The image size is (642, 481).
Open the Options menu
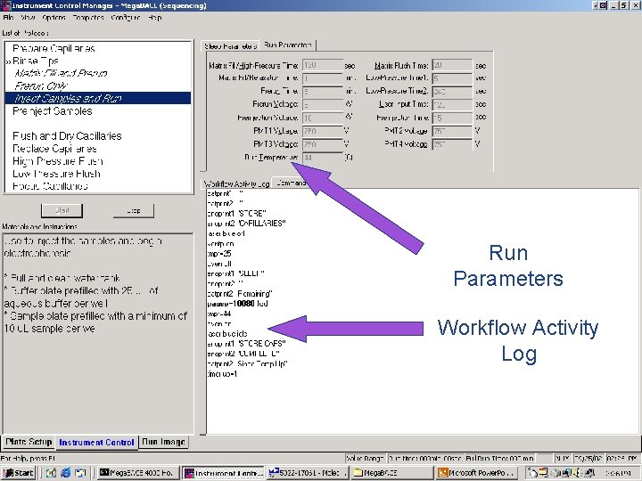pos(53,18)
